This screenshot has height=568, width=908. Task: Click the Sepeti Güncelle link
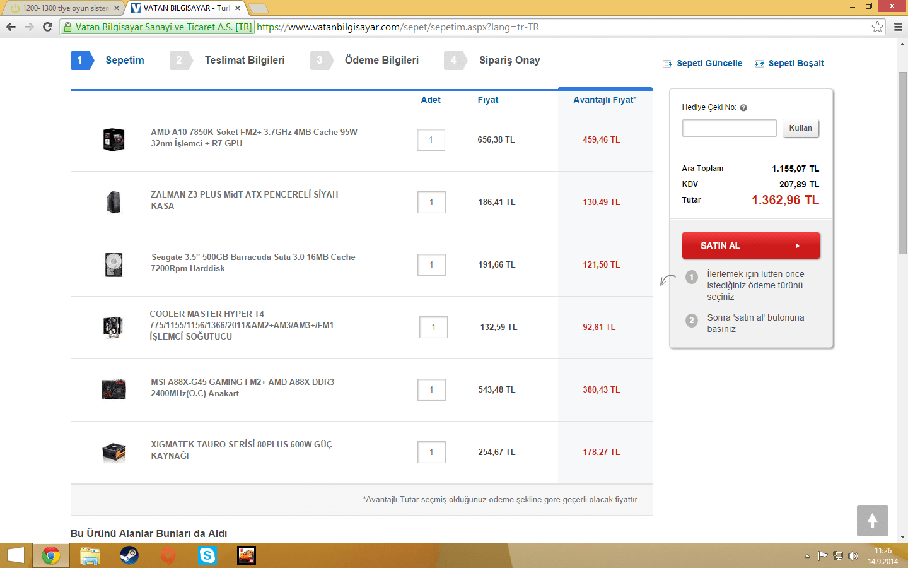click(x=709, y=63)
